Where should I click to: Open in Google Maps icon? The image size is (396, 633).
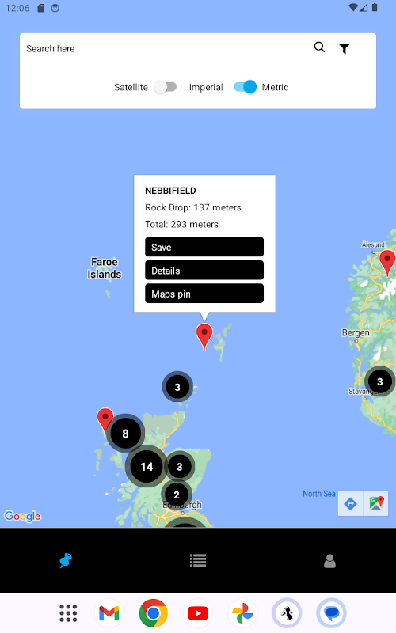[x=376, y=503]
